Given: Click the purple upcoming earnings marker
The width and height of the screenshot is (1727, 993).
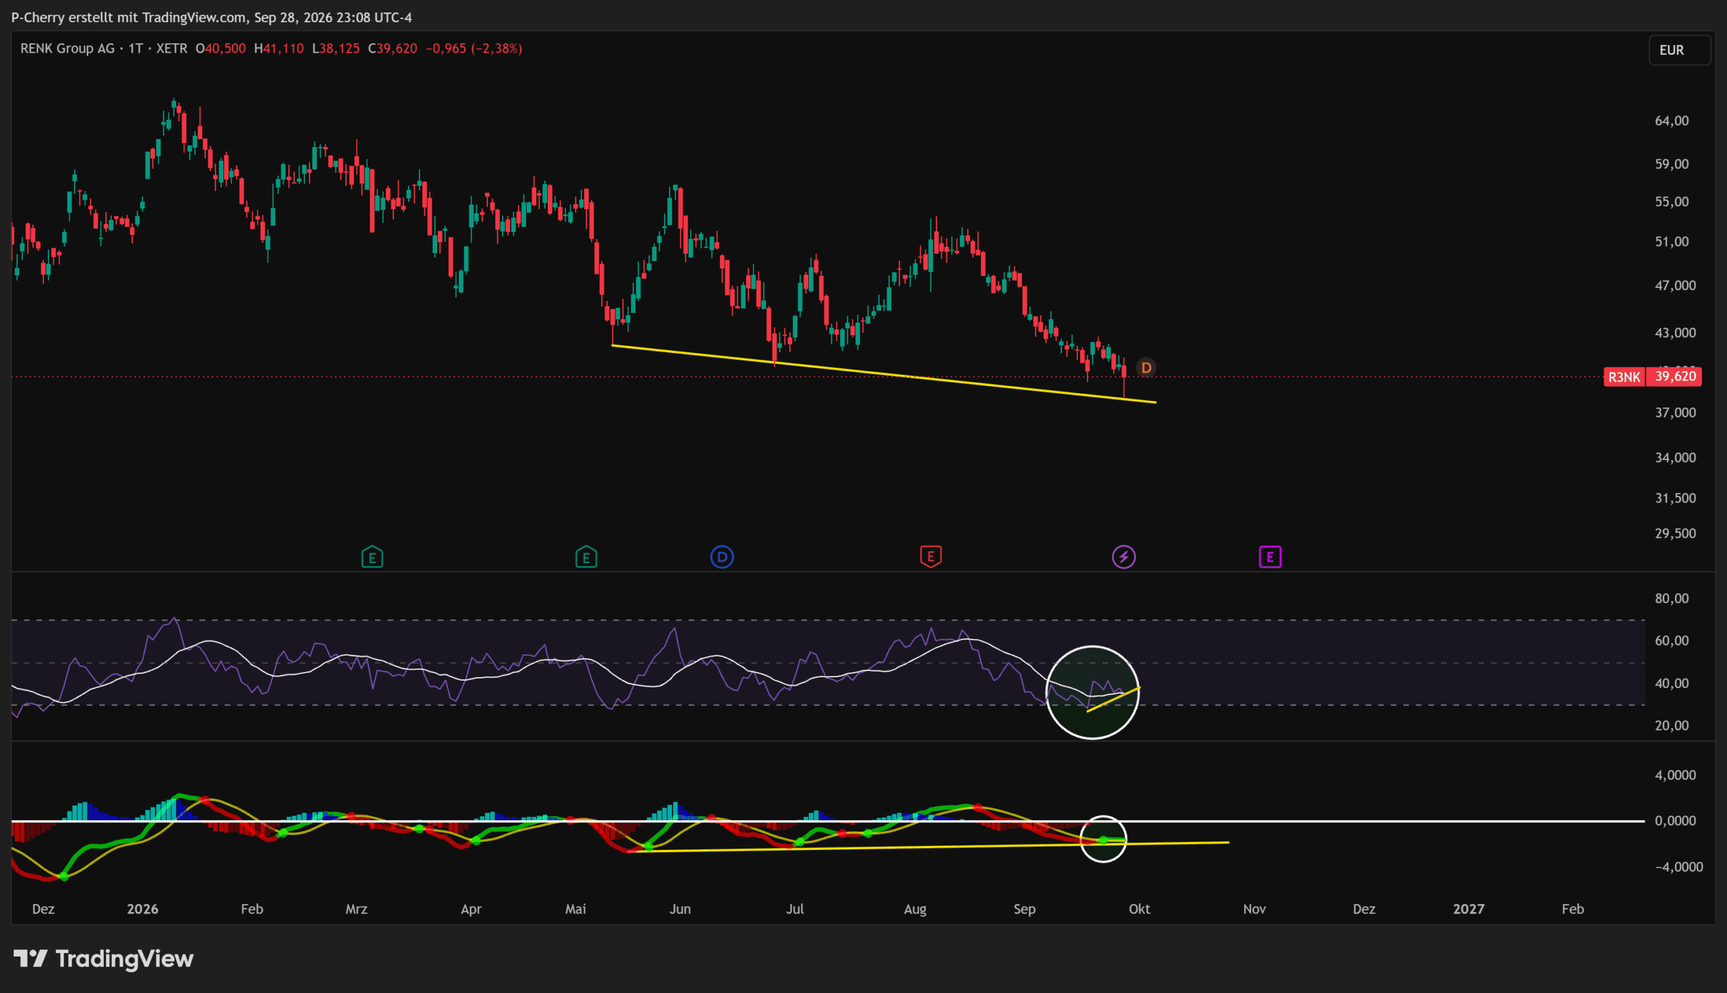Looking at the screenshot, I should click(x=1270, y=557).
